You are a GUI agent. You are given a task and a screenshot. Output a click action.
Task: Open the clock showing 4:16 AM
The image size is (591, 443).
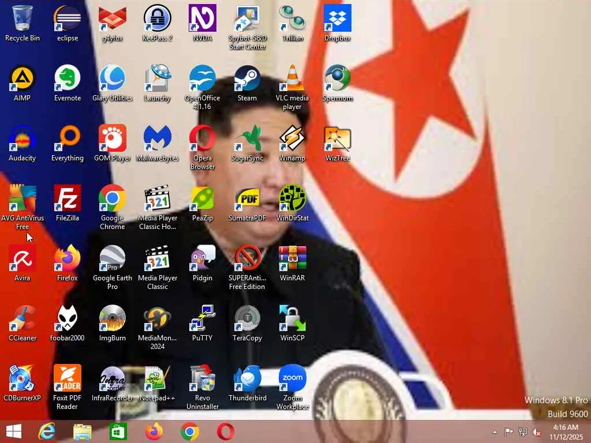[x=566, y=431]
